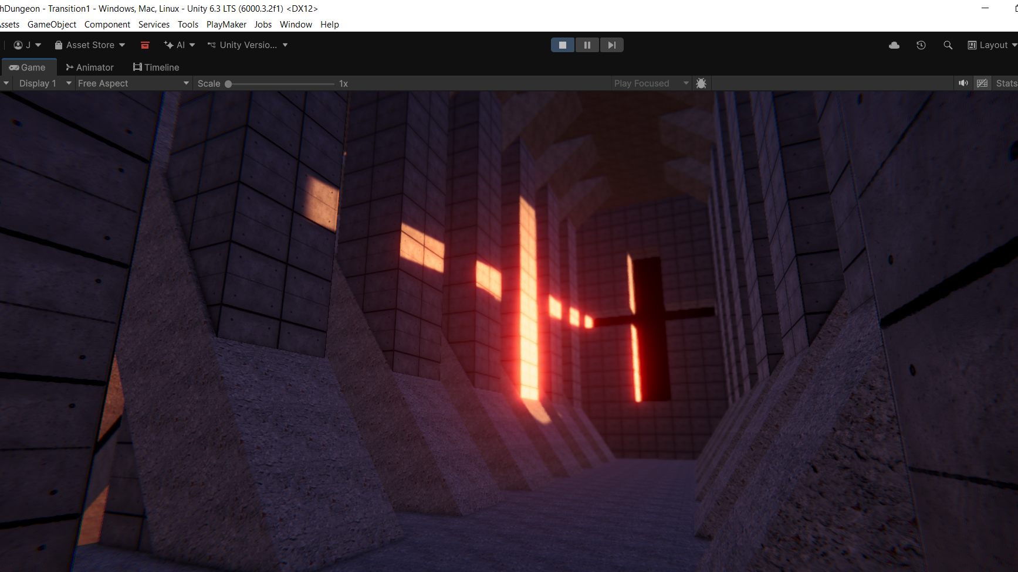Stop play mode with the stop button
This screenshot has height=572, width=1018.
(563, 45)
